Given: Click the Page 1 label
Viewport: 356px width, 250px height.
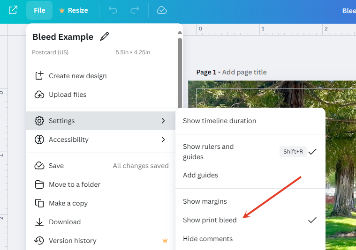Looking at the screenshot, I should (206, 72).
